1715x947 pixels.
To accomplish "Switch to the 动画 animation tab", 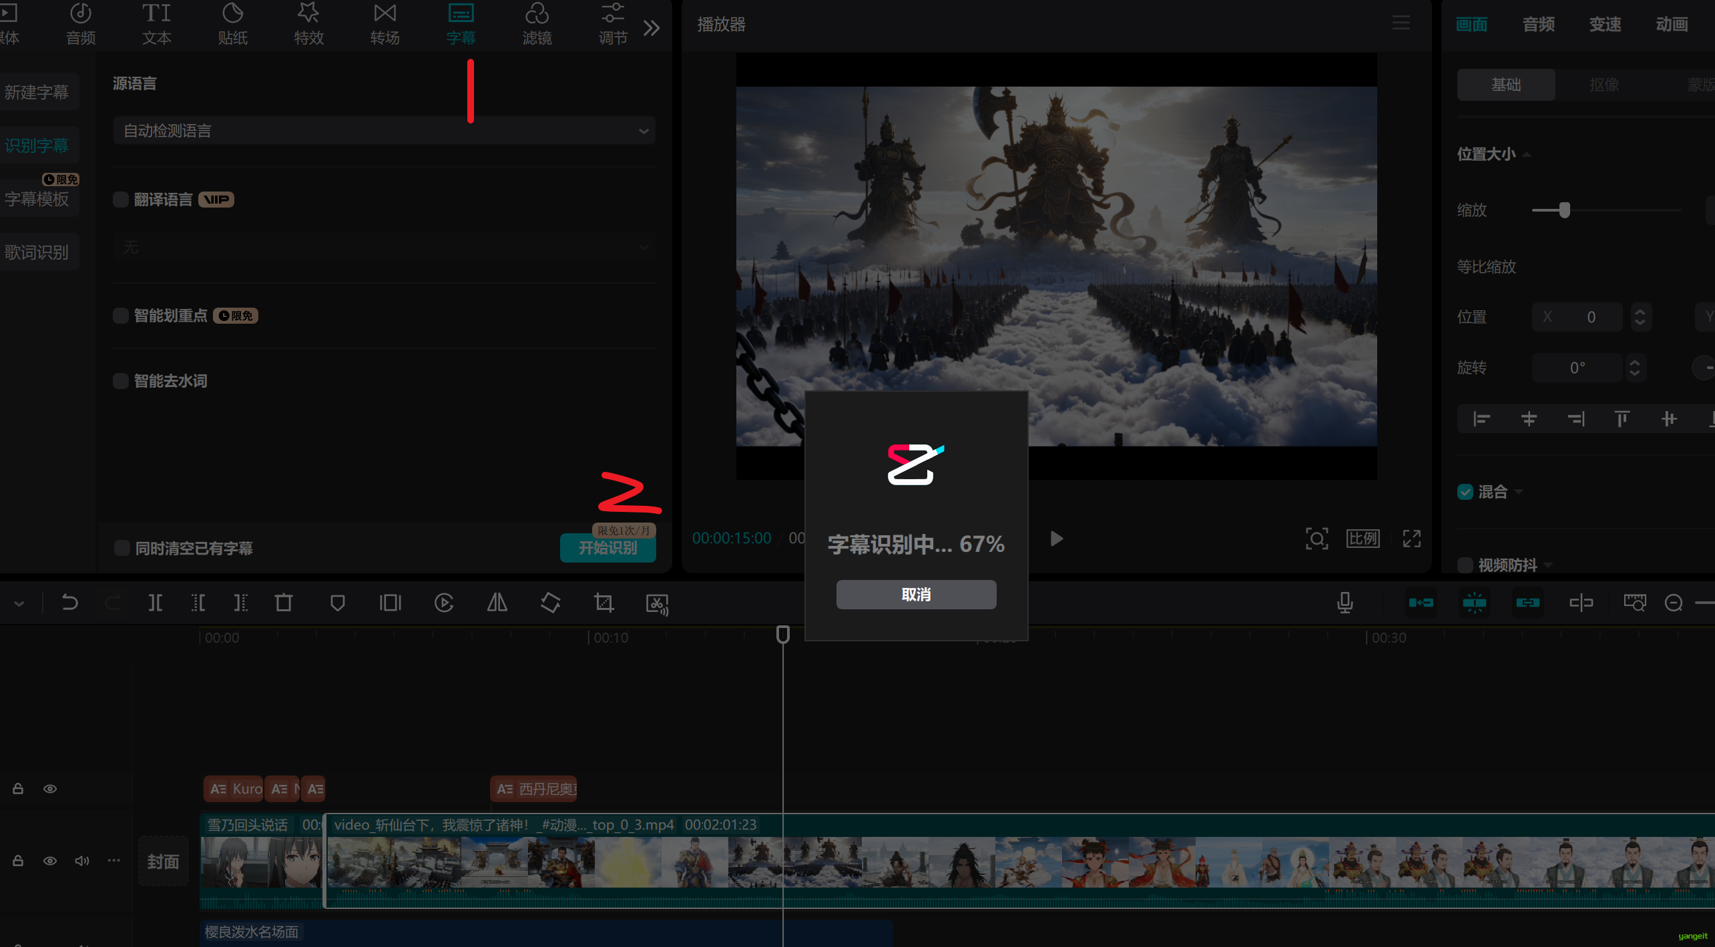I will [x=1672, y=25].
